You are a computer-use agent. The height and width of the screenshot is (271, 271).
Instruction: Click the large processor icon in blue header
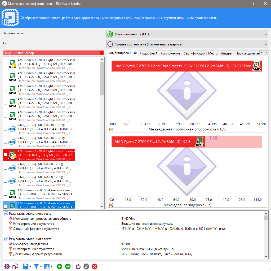tap(10, 18)
